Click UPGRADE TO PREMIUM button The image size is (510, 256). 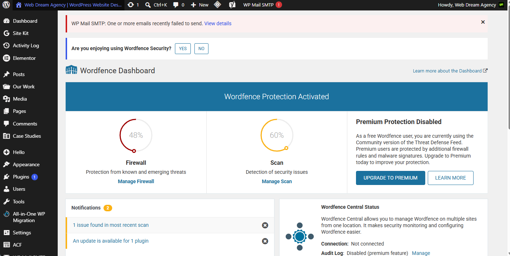[x=391, y=178]
